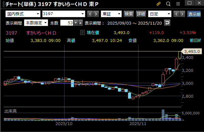The image size is (204, 132).
Task: Open the 国内株式 market type dropdown
Action: 23,14
